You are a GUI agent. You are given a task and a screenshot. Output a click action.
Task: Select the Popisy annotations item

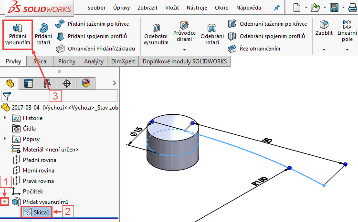(x=26, y=139)
